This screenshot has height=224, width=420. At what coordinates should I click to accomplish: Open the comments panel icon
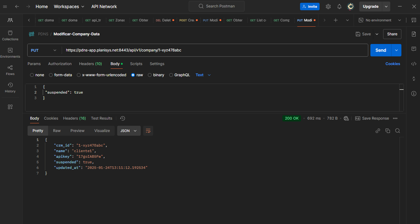pyautogui.click(x=413, y=49)
